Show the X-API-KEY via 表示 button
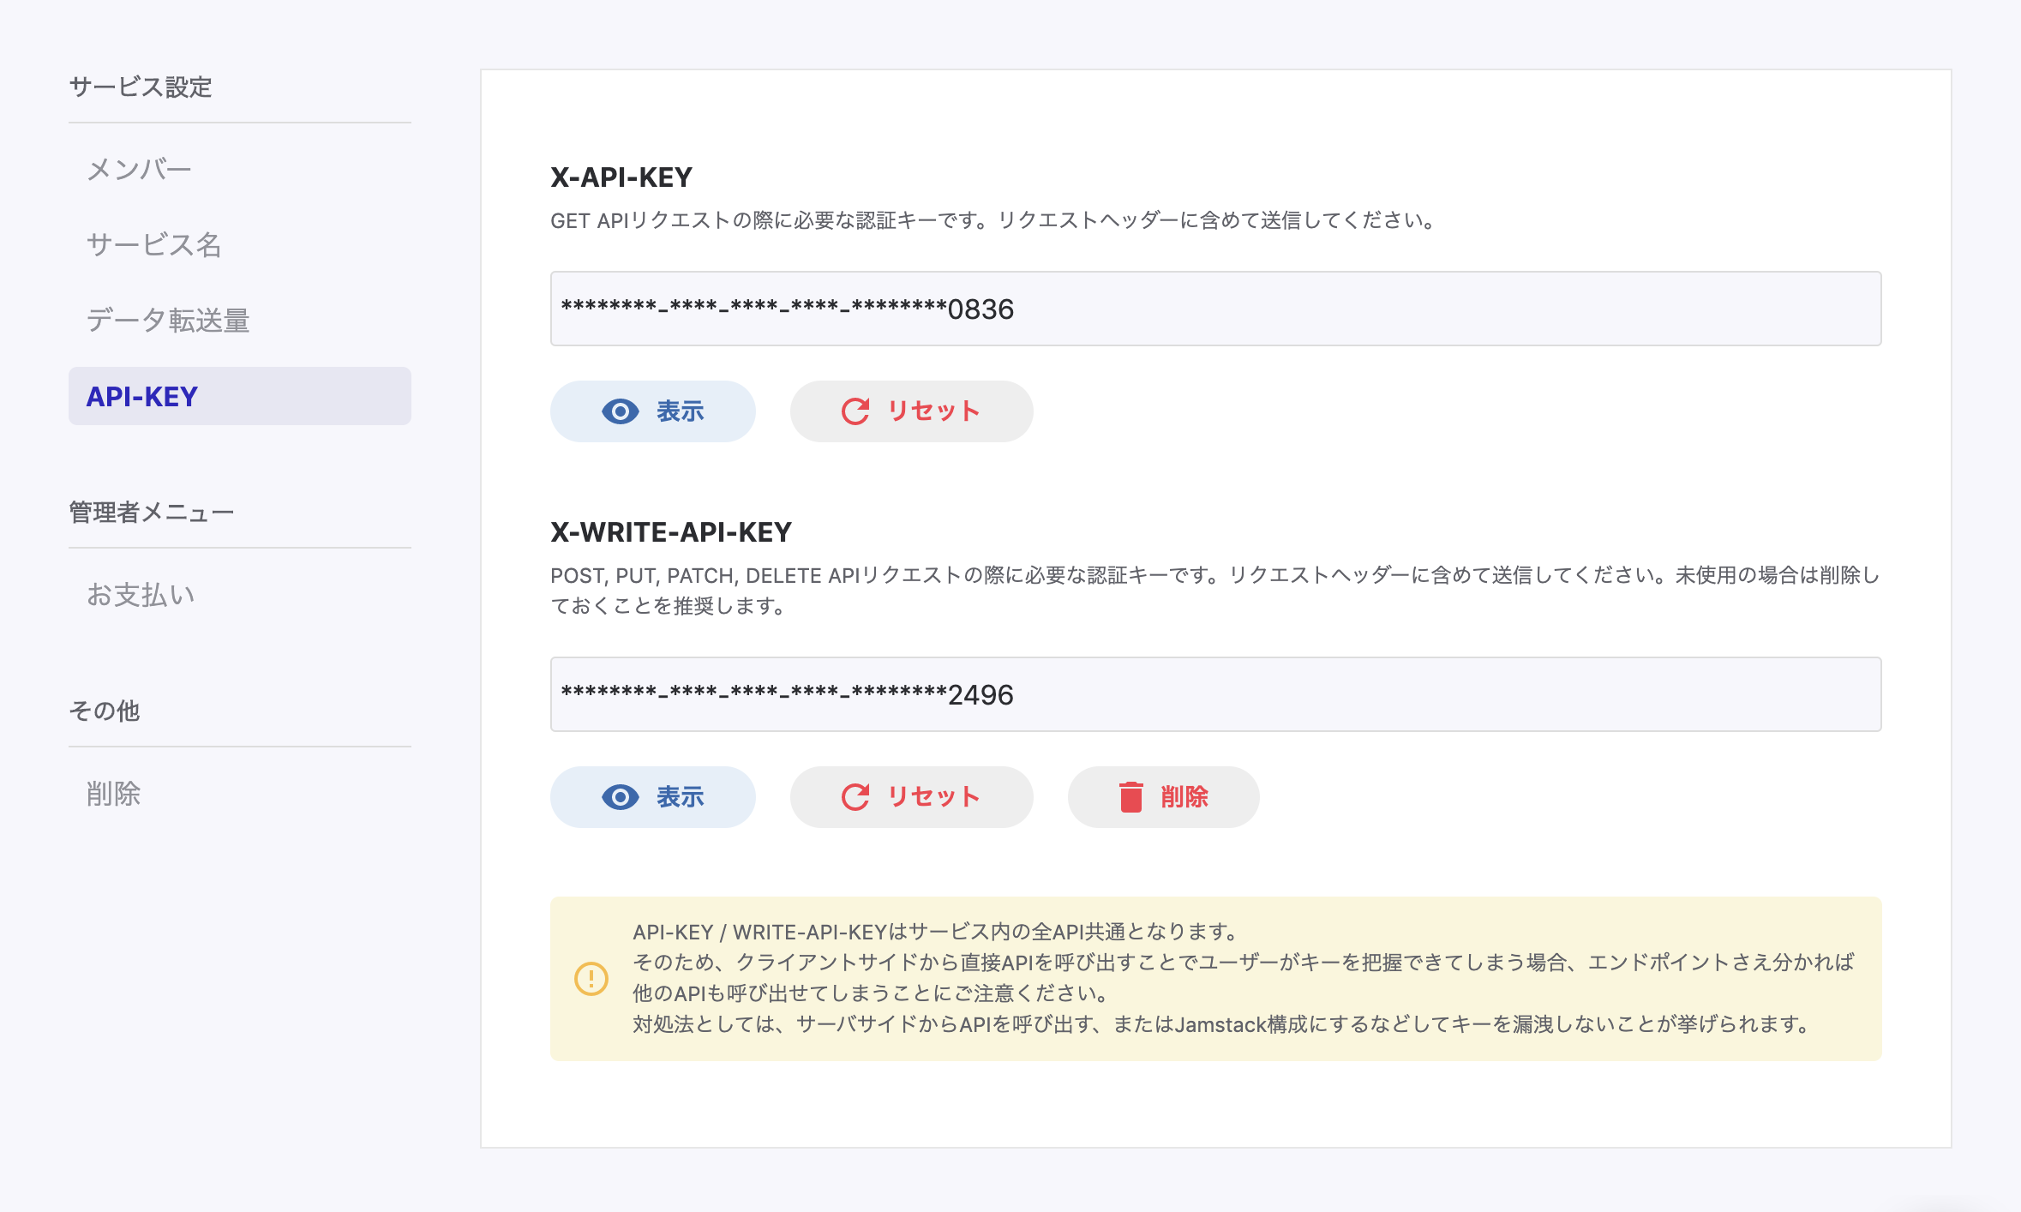The height and width of the screenshot is (1212, 2021). [653, 411]
